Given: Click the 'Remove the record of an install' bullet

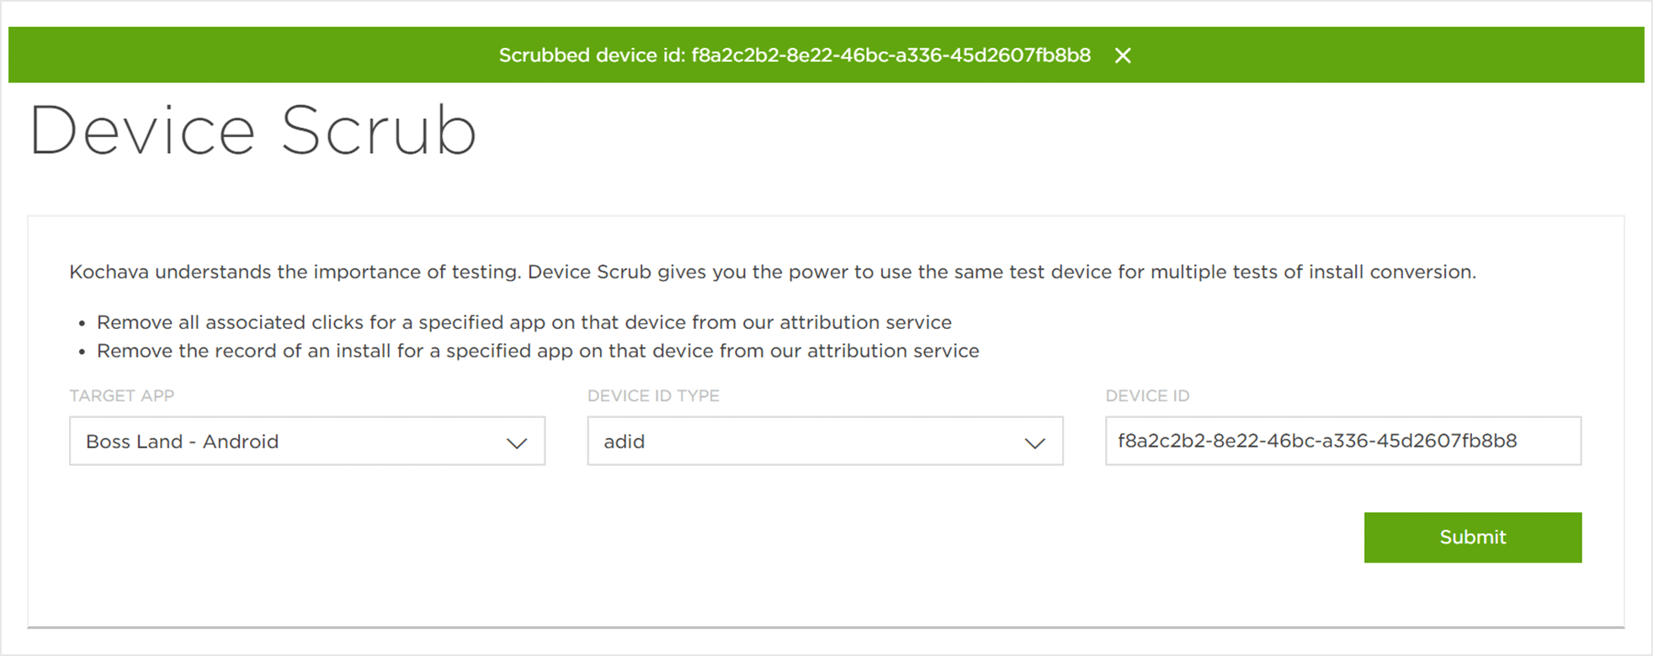Looking at the screenshot, I should click(x=538, y=352).
